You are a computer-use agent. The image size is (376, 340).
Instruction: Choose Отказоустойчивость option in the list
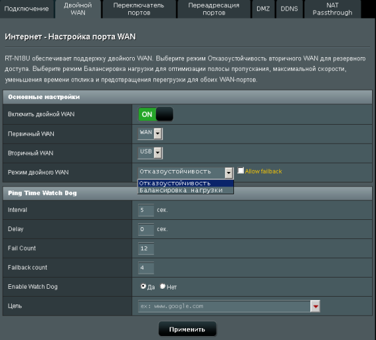185,183
